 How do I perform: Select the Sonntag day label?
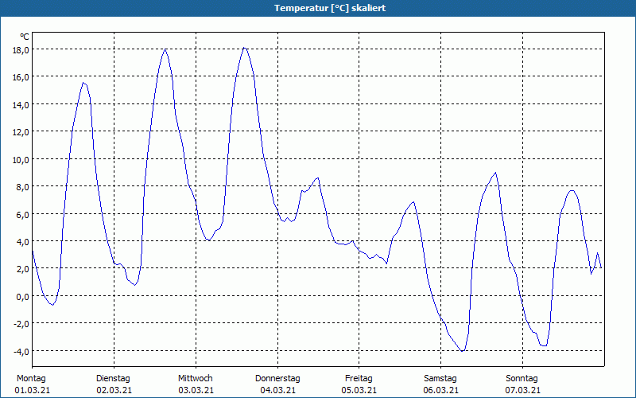coord(522,378)
